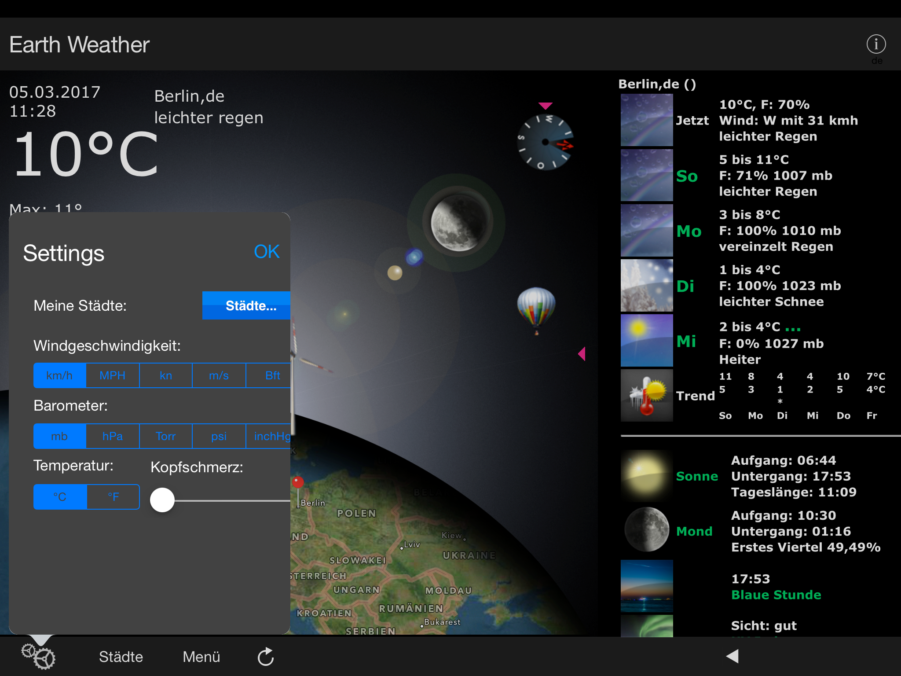
Task: Open the Mi sunny forecast thumbnail
Action: coord(647,340)
